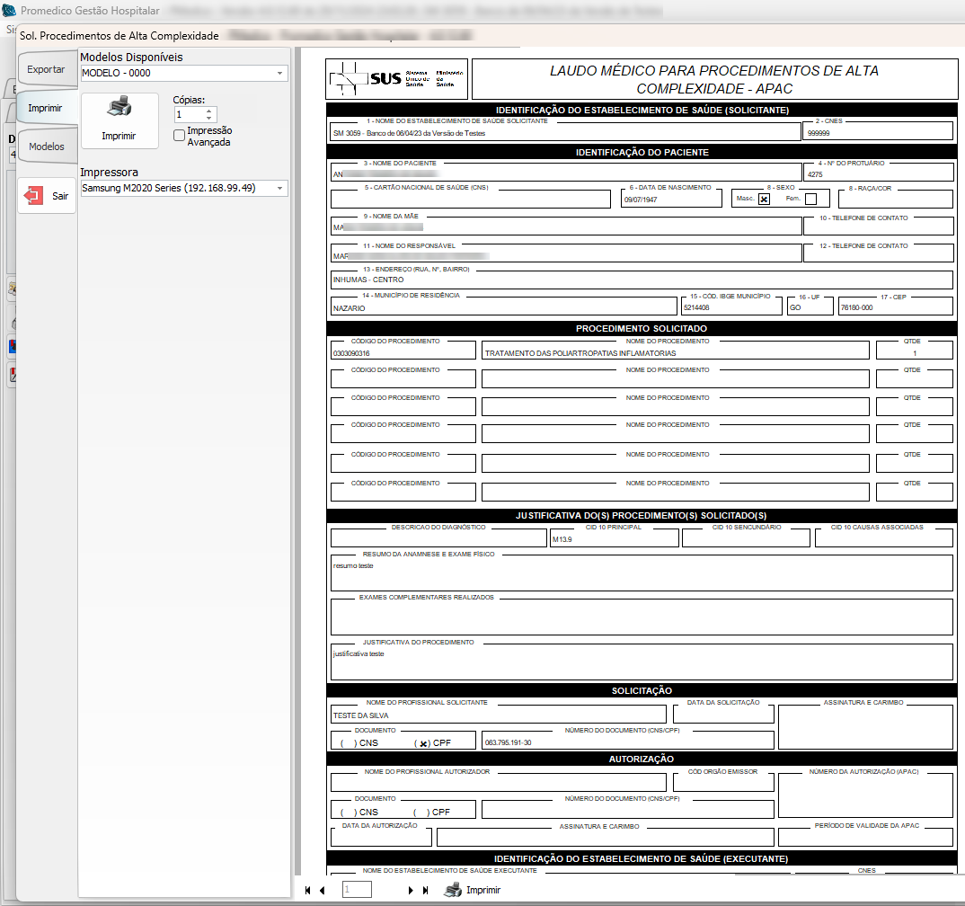Click the procedure code 0303090316
Image resolution: width=965 pixels, height=906 pixels.
pyautogui.click(x=351, y=353)
